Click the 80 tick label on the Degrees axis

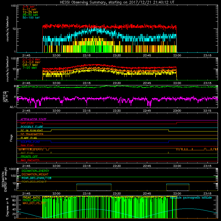[x=14, y=200]
